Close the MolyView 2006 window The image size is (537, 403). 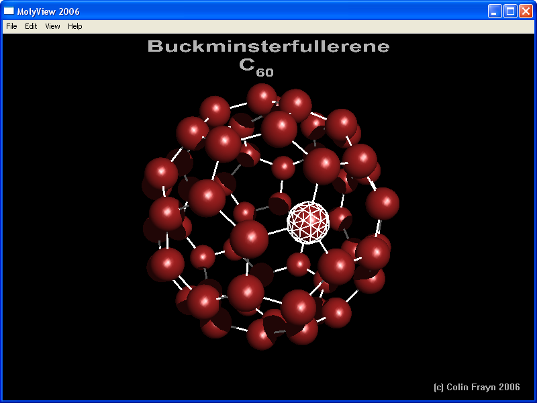point(525,11)
